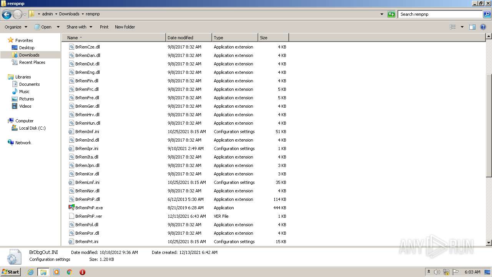
Task: Open the Videos library
Action: 25,106
